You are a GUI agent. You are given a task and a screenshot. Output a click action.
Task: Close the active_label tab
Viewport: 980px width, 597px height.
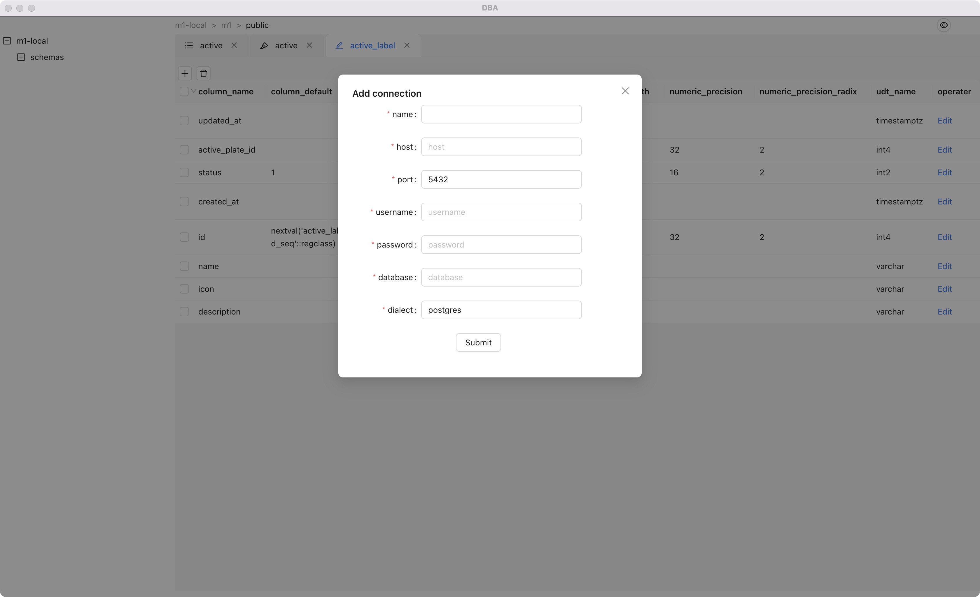407,45
